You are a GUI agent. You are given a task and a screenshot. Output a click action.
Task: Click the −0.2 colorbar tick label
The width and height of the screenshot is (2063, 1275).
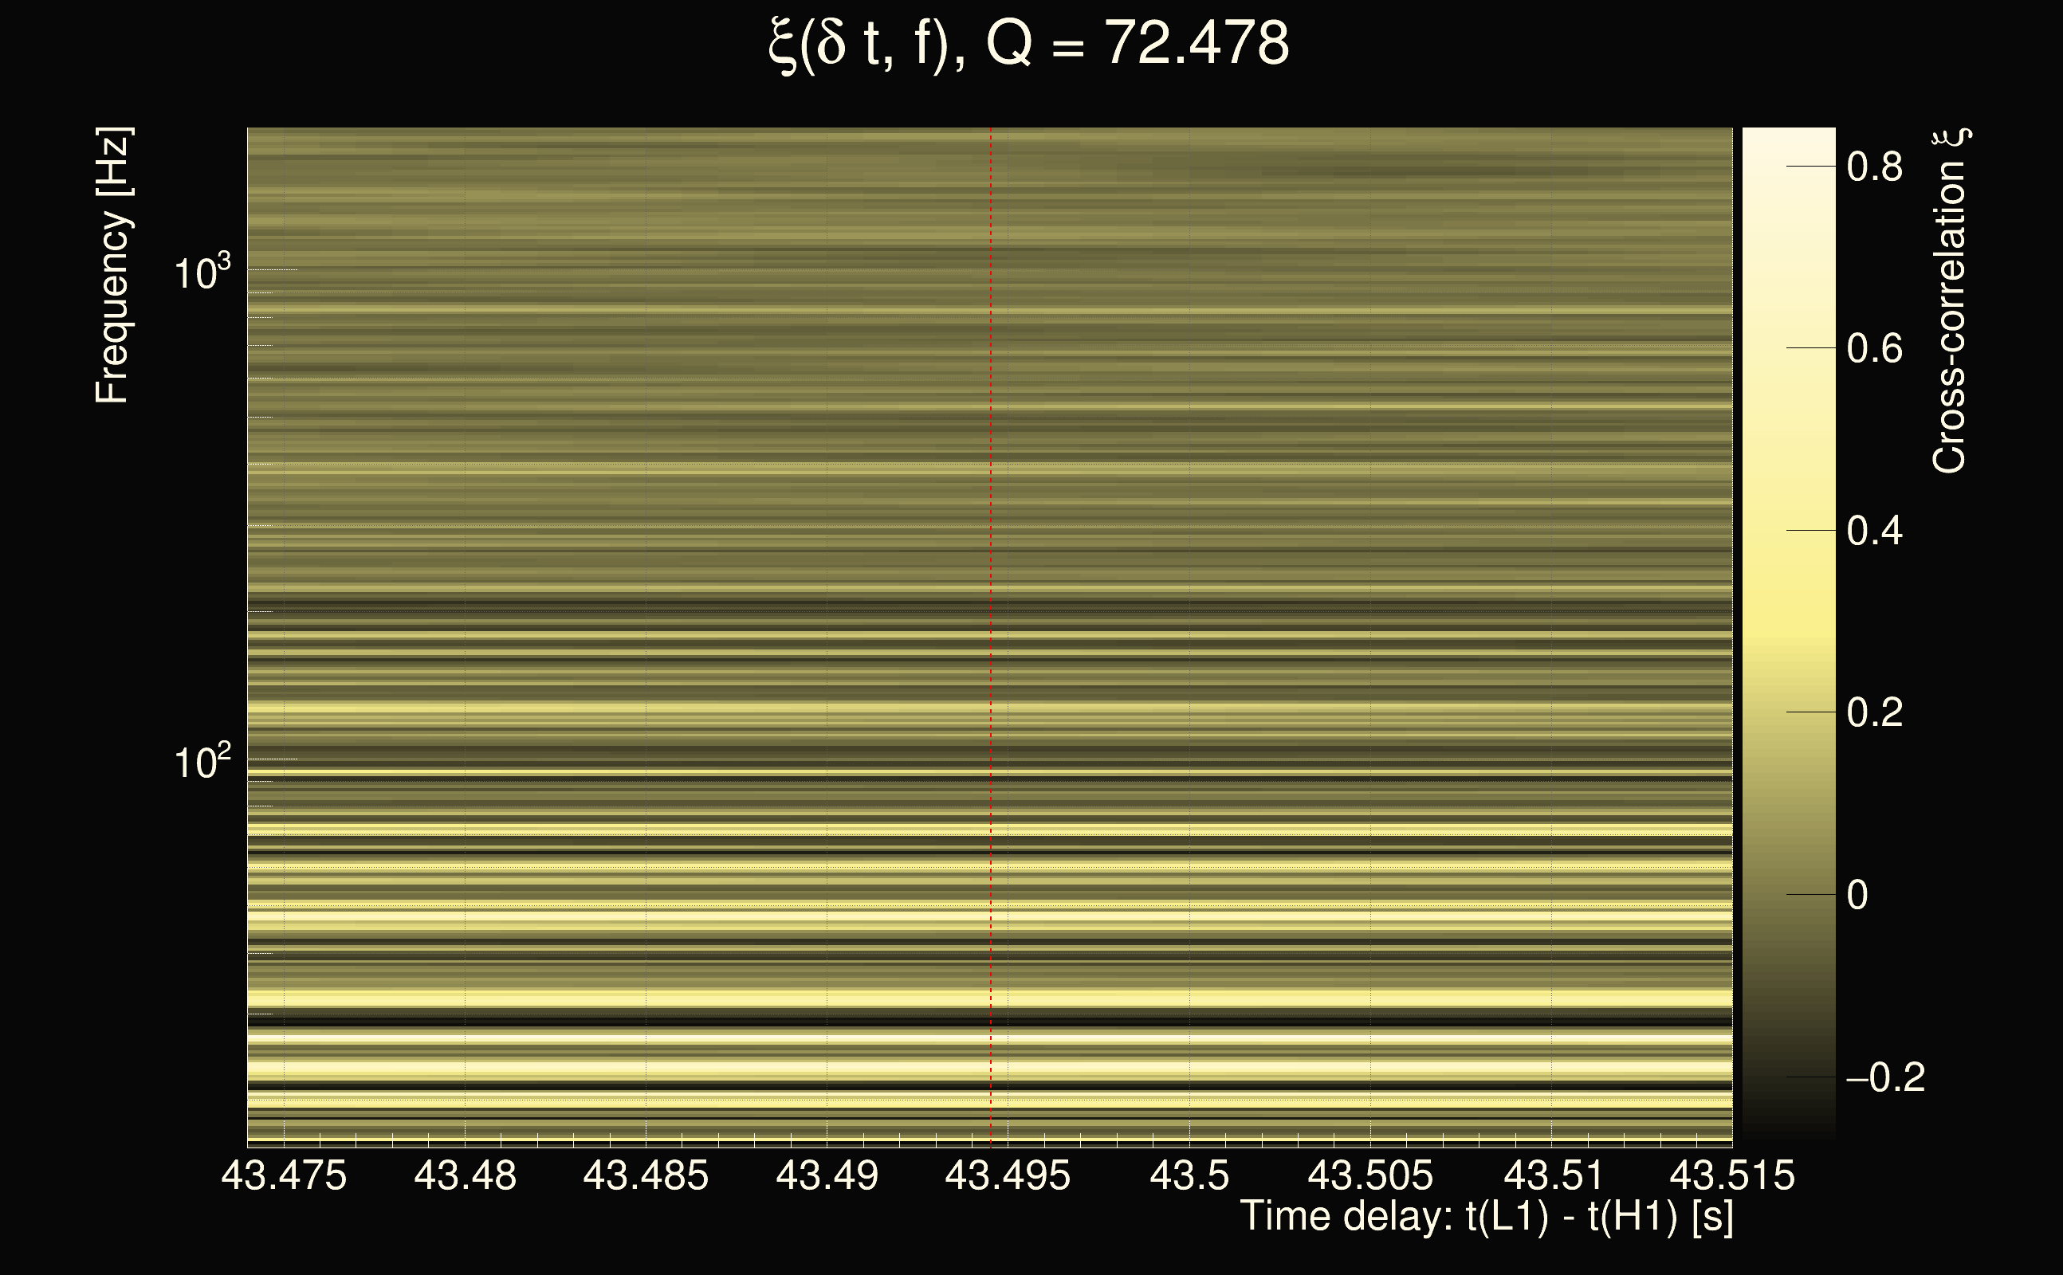[x=1885, y=1077]
